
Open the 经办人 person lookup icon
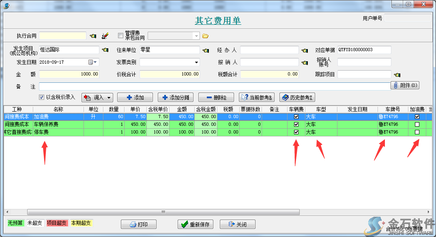[x=305, y=50]
